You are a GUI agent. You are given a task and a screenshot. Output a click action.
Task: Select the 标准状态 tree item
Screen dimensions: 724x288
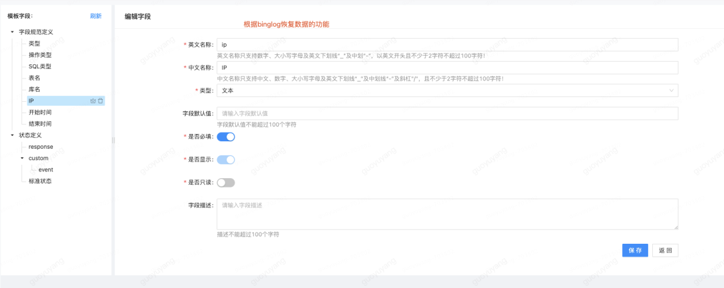40,182
